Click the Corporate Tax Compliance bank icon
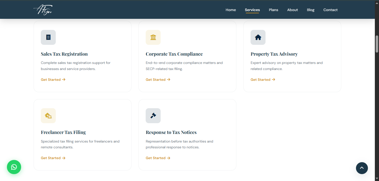 coord(153,37)
